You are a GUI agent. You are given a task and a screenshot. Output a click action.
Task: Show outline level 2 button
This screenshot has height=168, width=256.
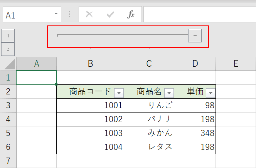click(8, 49)
